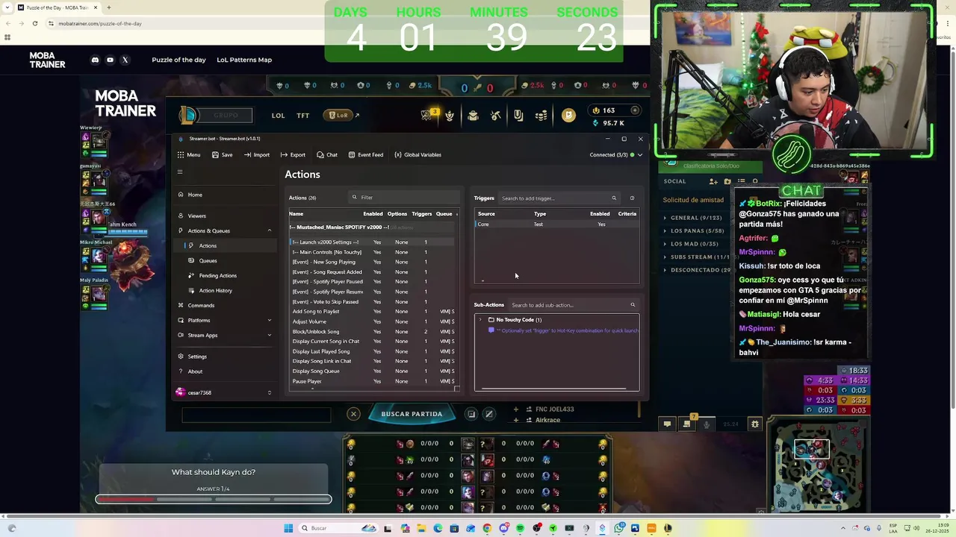The height and width of the screenshot is (537, 956).
Task: Click the sub-action search magnifier icon
Action: coord(633,305)
